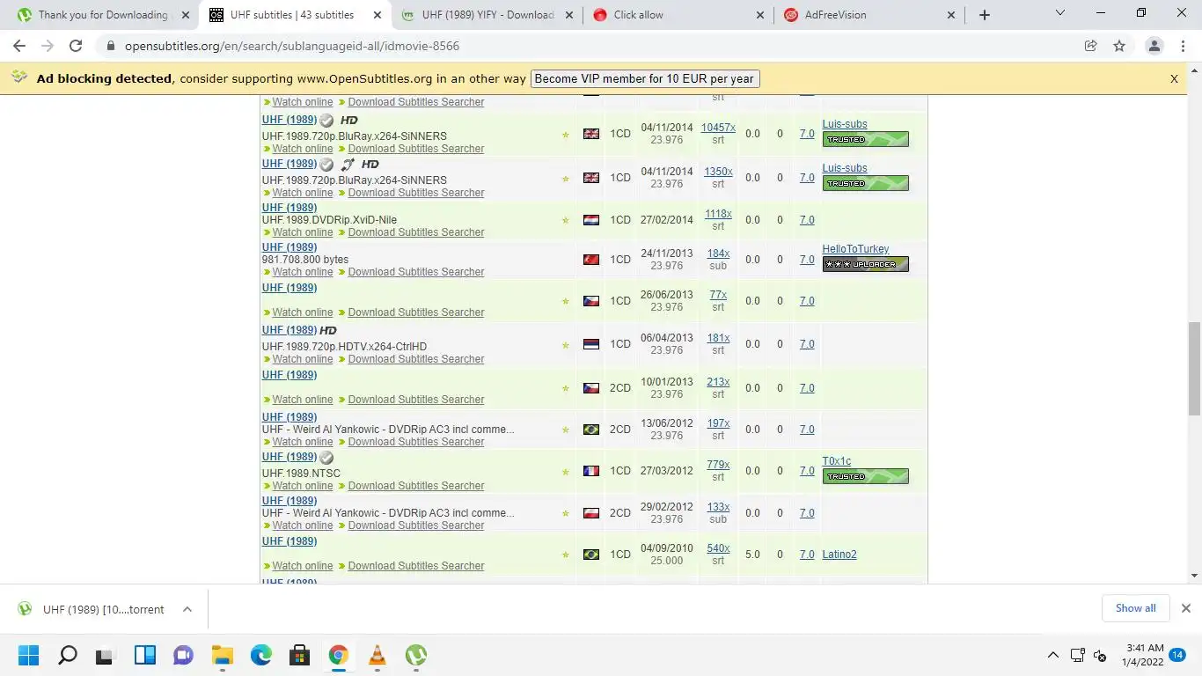Click the browser forward arrow
The width and height of the screenshot is (1202, 676).
click(x=48, y=46)
